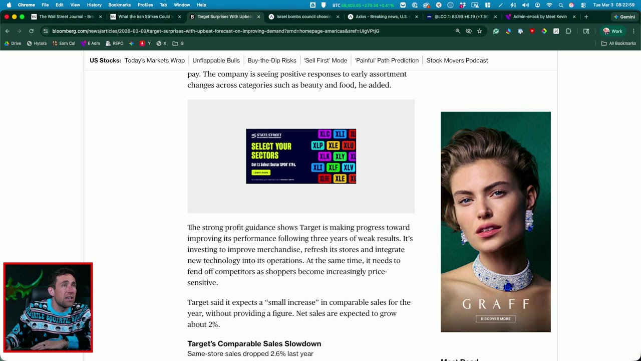The width and height of the screenshot is (641, 361).
Task: Open the Drive bookmark
Action: [x=13, y=44]
